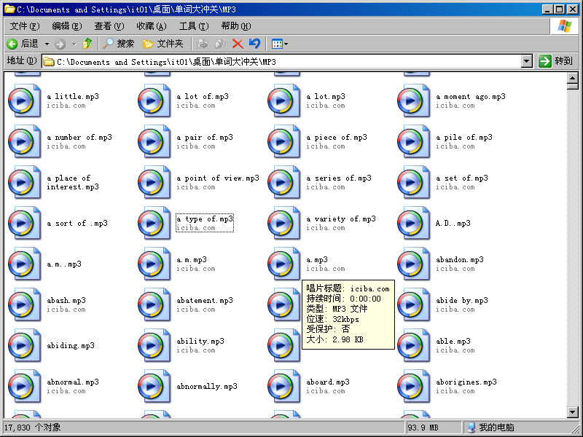Toggle the Folders (文件夹) pane
This screenshot has width=583, height=437.
(x=163, y=44)
